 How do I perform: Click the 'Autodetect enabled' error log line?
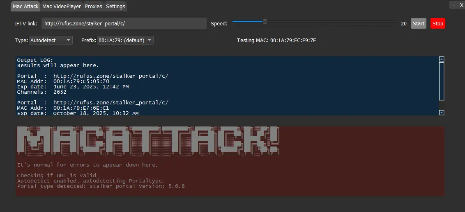pyautogui.click(x=91, y=181)
